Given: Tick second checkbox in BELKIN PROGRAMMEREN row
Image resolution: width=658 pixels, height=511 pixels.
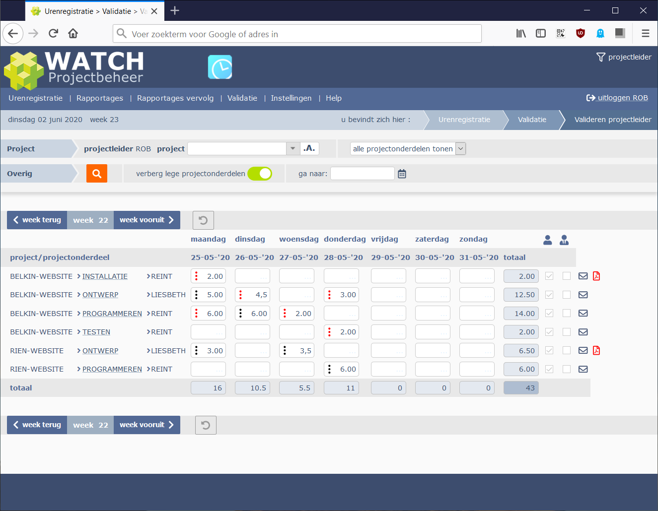Looking at the screenshot, I should (x=567, y=313).
